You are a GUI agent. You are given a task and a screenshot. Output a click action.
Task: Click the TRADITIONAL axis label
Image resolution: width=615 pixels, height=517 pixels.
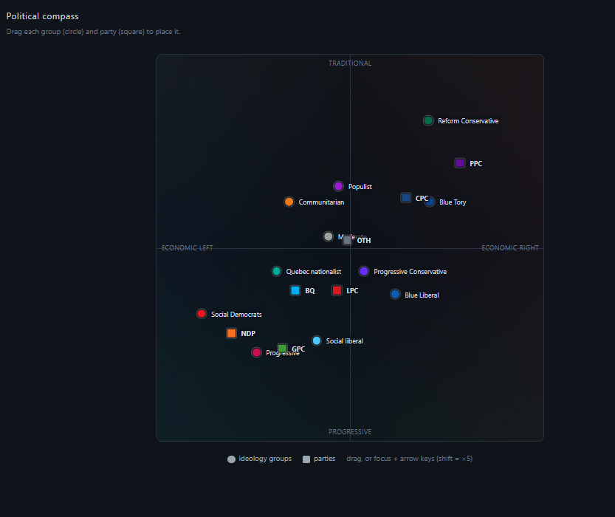[350, 64]
